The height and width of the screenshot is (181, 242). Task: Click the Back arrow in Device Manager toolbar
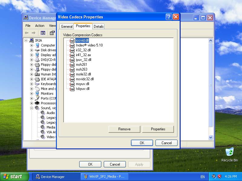27,33
